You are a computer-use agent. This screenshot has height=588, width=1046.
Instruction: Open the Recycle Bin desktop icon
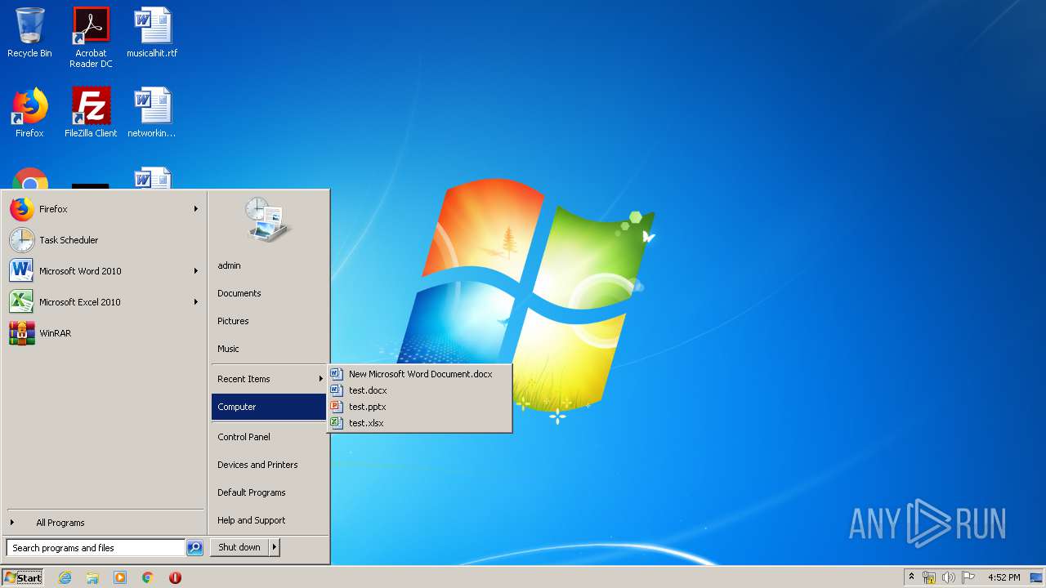click(x=29, y=33)
